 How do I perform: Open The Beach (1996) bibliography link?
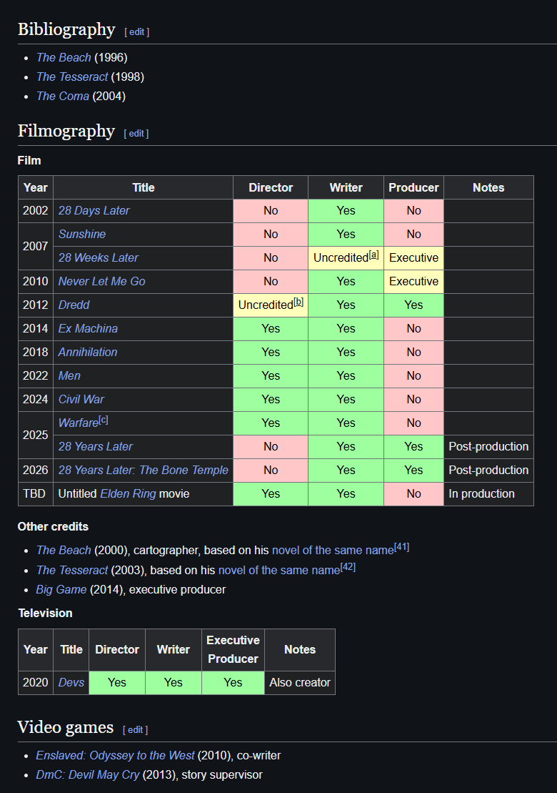coord(64,58)
